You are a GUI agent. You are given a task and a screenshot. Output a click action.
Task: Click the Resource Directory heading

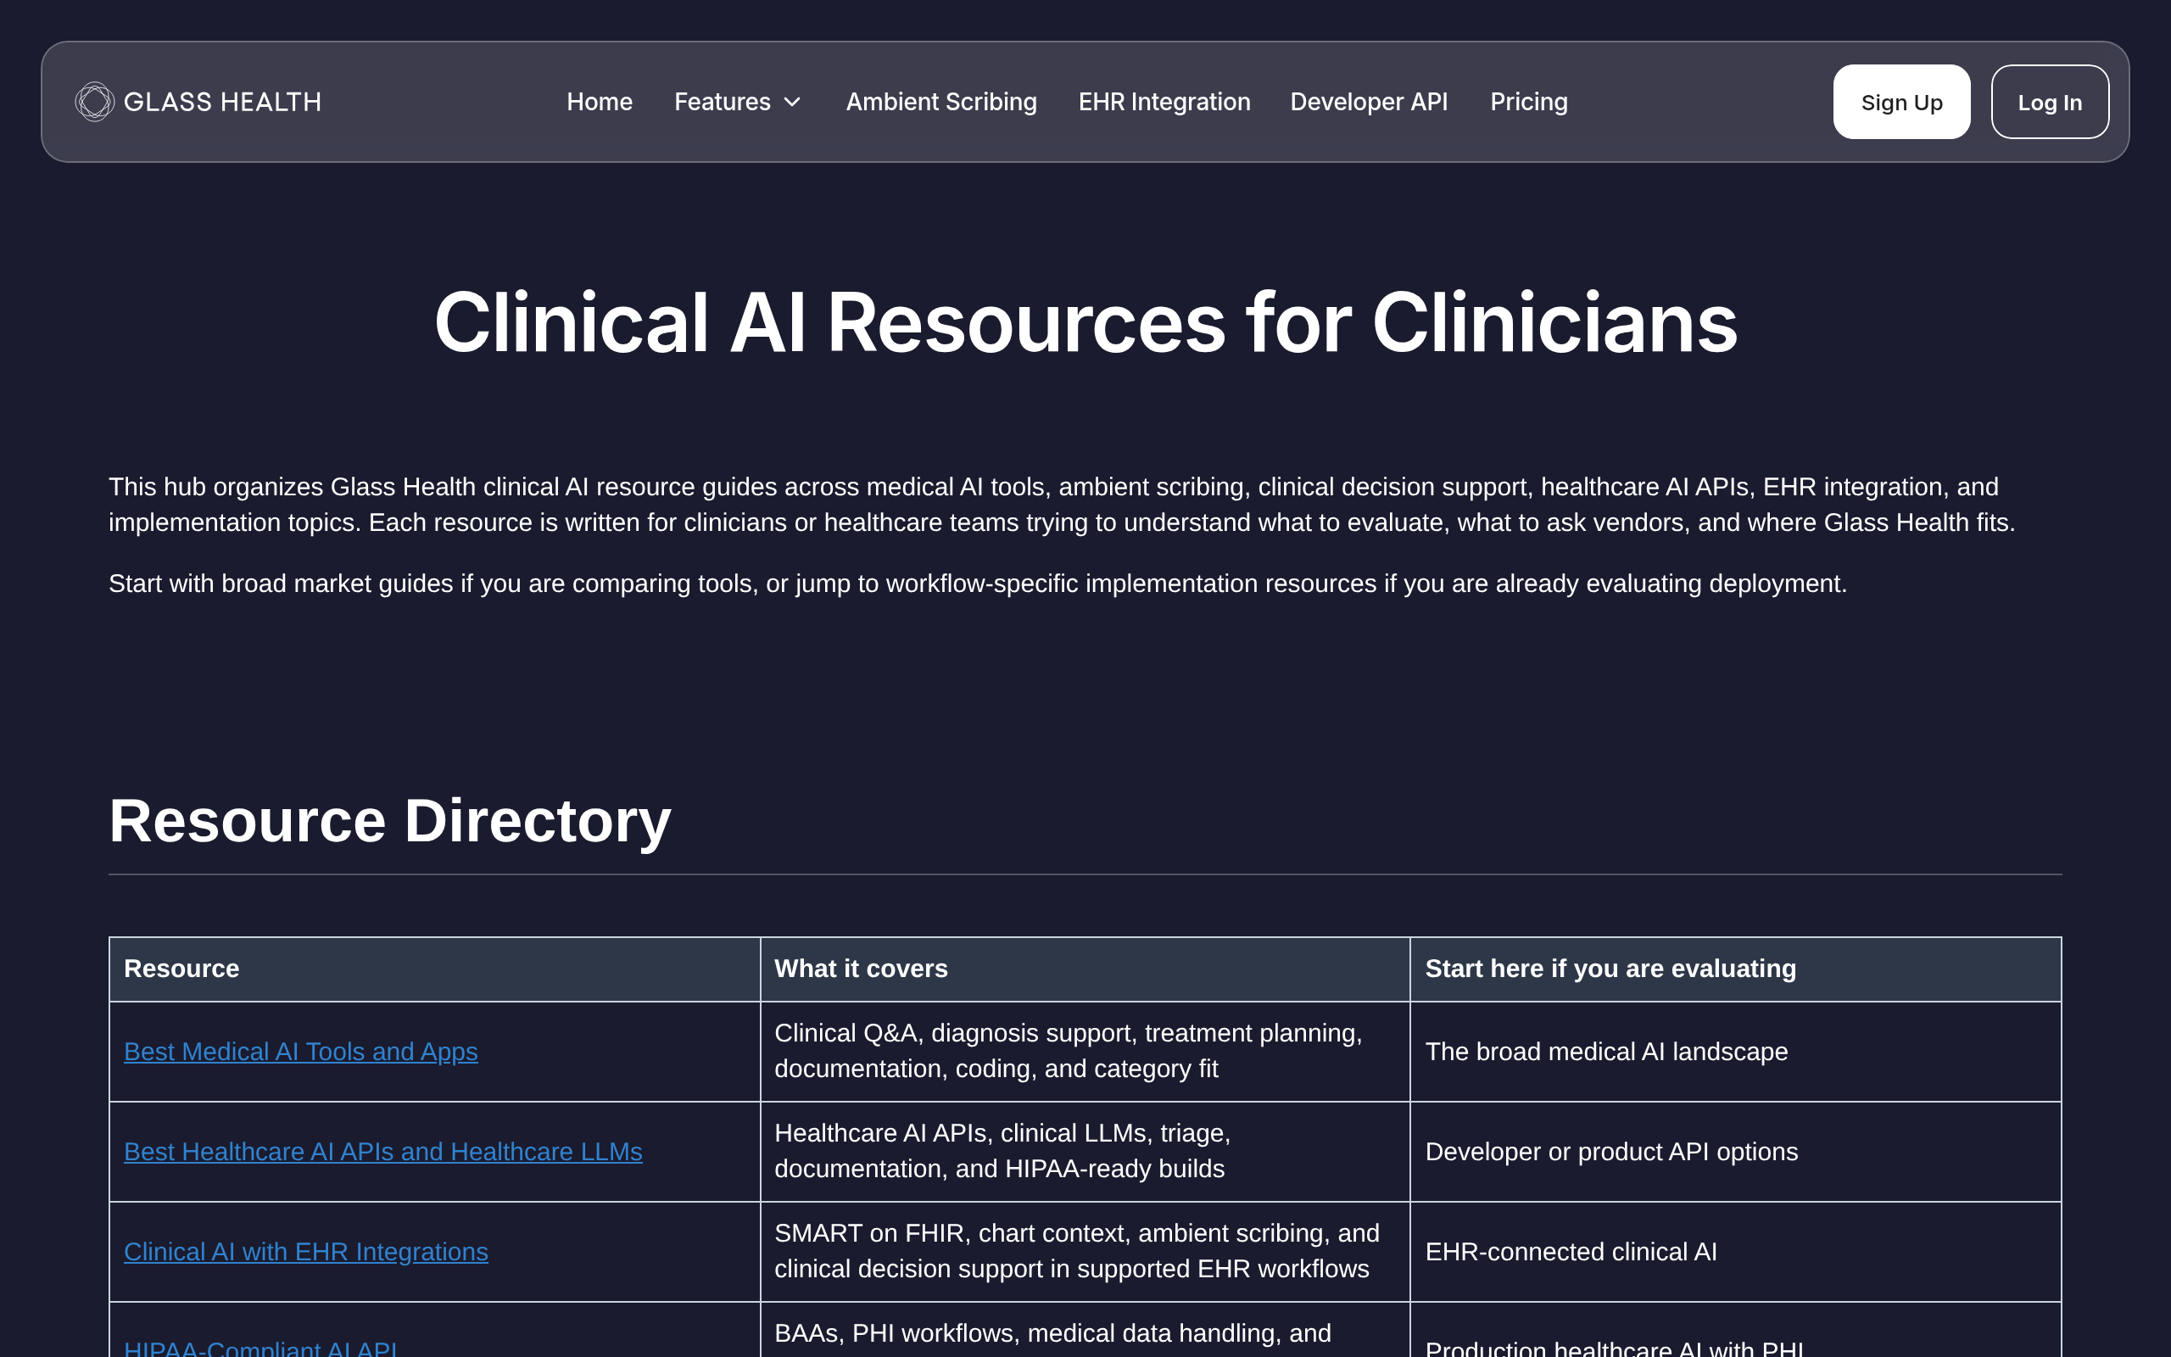389,820
